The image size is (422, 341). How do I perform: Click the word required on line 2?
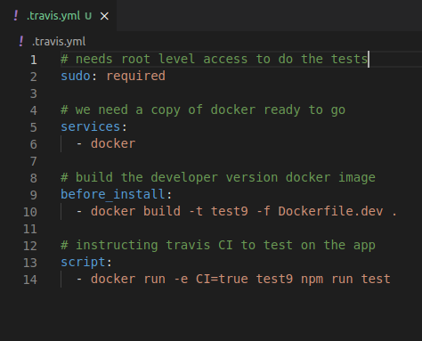coord(135,77)
